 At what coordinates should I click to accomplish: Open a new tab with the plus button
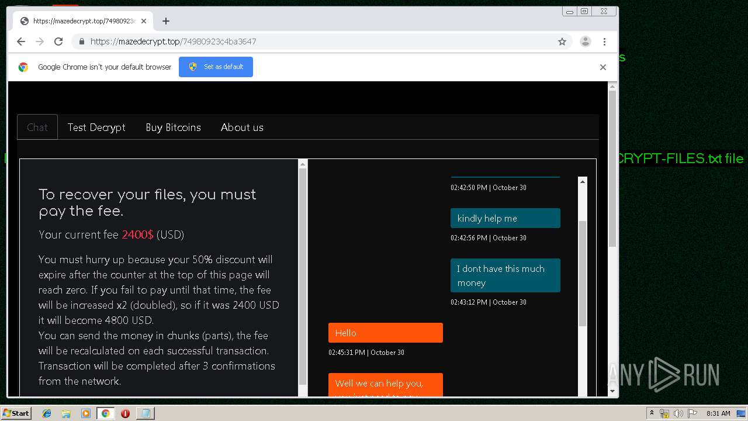(x=166, y=21)
